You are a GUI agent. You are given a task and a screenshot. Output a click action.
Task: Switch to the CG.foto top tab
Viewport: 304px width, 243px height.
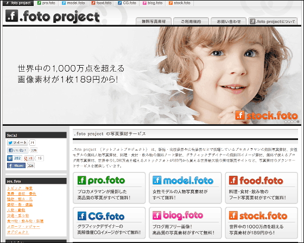[127, 3]
